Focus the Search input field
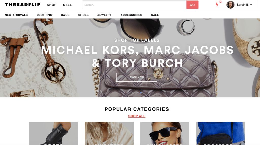The height and width of the screenshot is (145, 260). tap(134, 5)
